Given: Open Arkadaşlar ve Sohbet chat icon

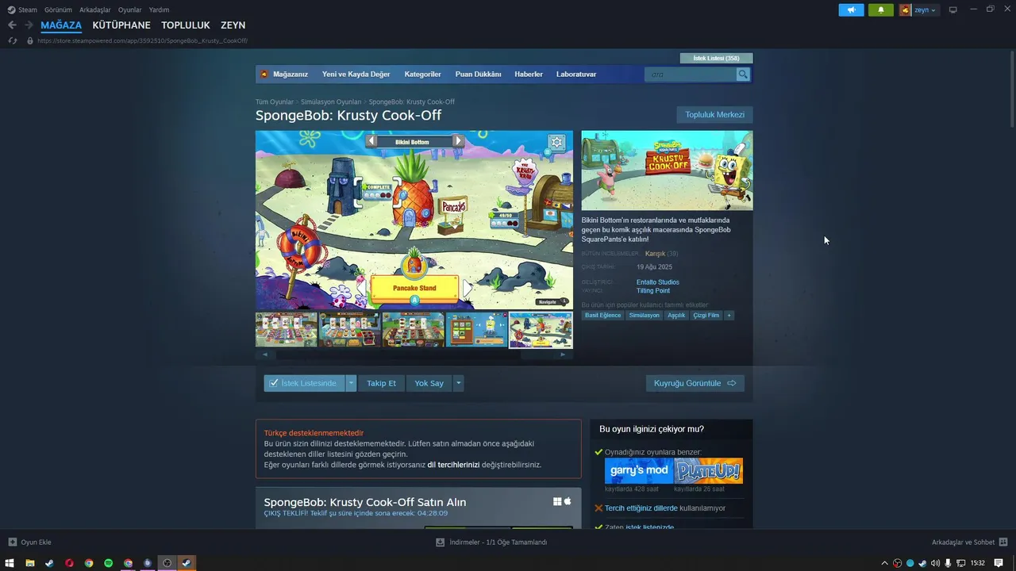Looking at the screenshot, I should pyautogui.click(x=1002, y=542).
